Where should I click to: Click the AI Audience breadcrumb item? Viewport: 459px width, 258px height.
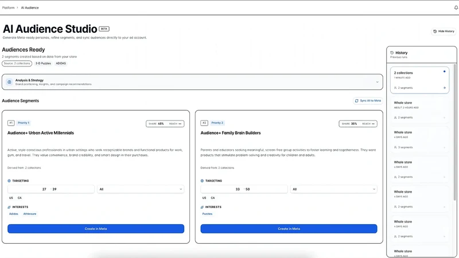point(30,7)
